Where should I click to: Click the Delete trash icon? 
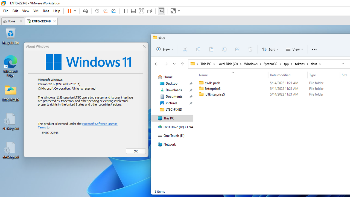click(x=250, y=49)
